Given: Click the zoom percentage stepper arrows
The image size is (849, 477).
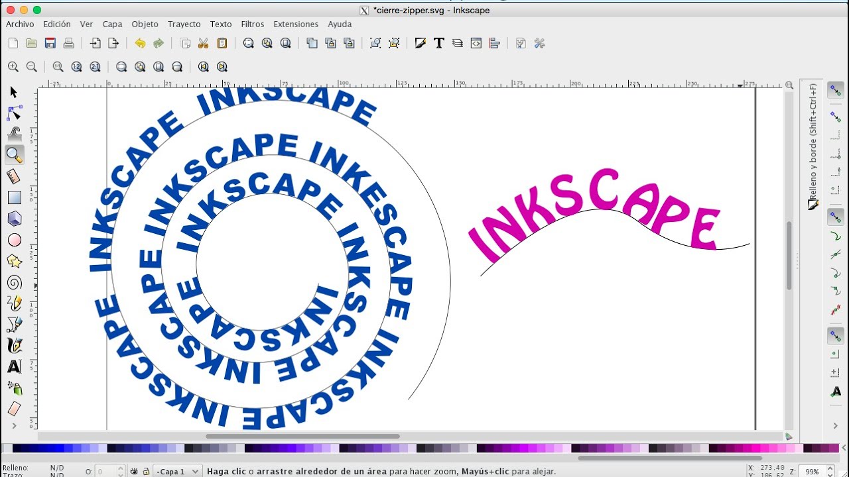Looking at the screenshot, I should click(829, 472).
